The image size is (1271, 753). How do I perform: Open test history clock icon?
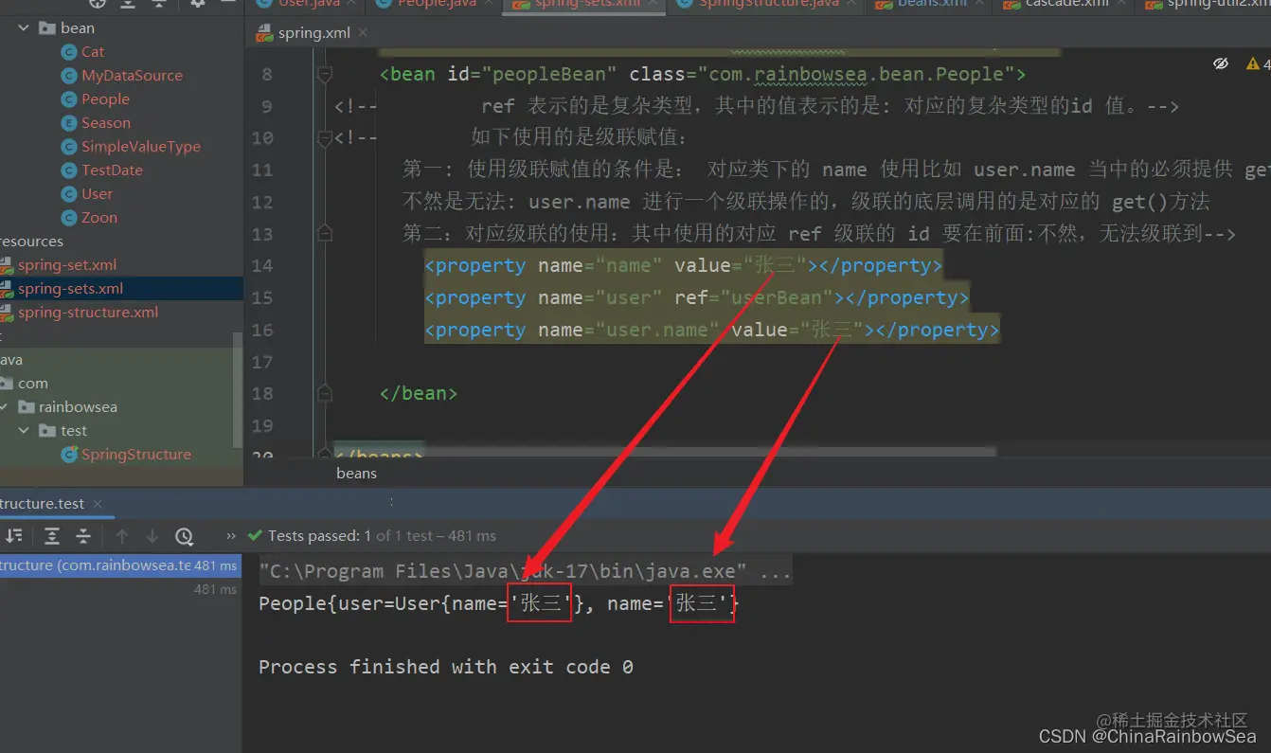click(x=184, y=536)
